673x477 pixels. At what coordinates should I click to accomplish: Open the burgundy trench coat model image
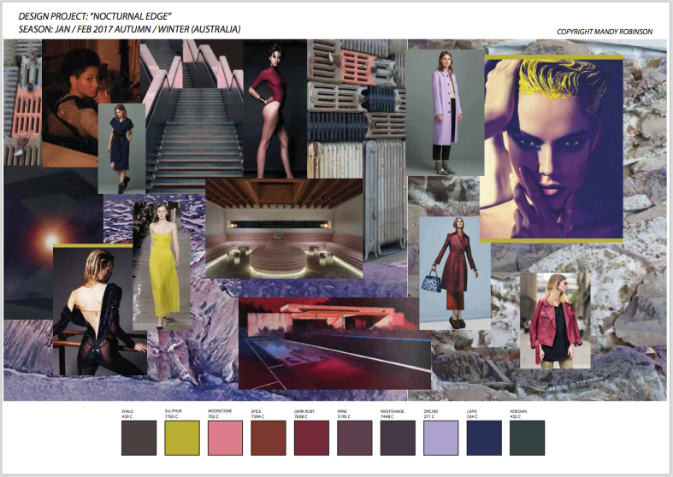pos(455,274)
